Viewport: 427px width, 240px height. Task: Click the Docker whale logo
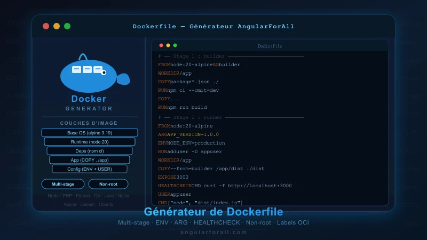pyautogui.click(x=95, y=73)
